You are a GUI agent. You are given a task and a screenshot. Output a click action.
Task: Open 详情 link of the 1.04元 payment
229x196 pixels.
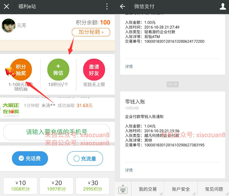[129, 170]
